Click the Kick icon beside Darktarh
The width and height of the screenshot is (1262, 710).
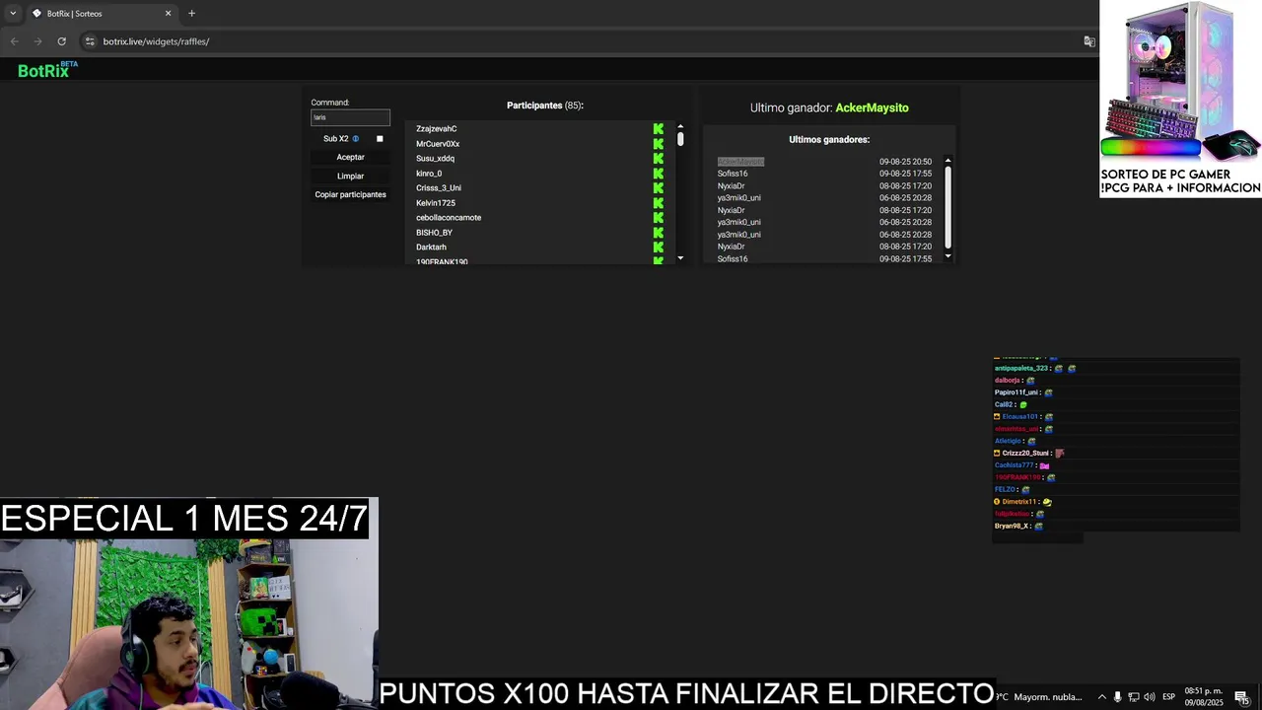(658, 248)
